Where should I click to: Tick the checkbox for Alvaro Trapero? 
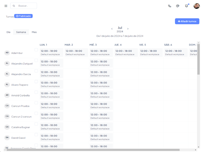[x=36, y=82]
